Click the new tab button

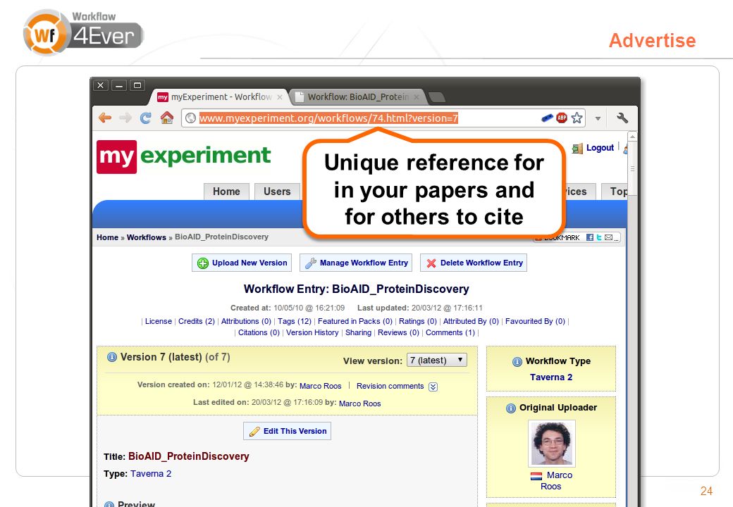point(436,97)
